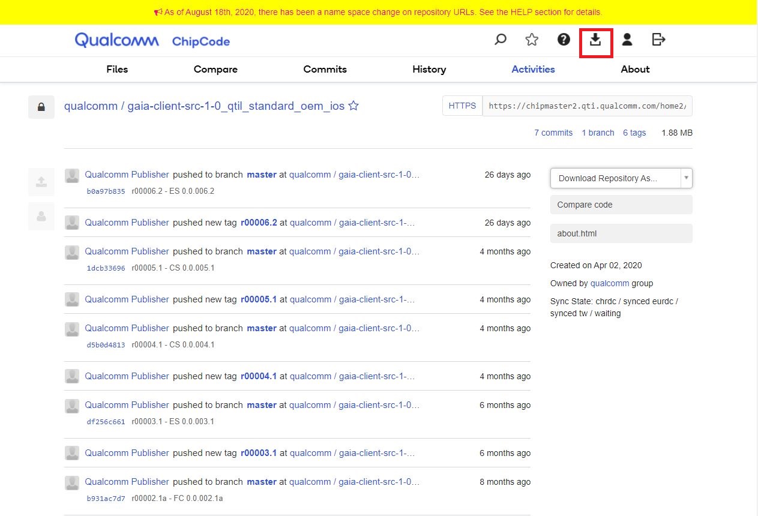Viewport: 758px width, 516px height.
Task: Open master branch link above commit df256c661
Action: tap(262, 405)
